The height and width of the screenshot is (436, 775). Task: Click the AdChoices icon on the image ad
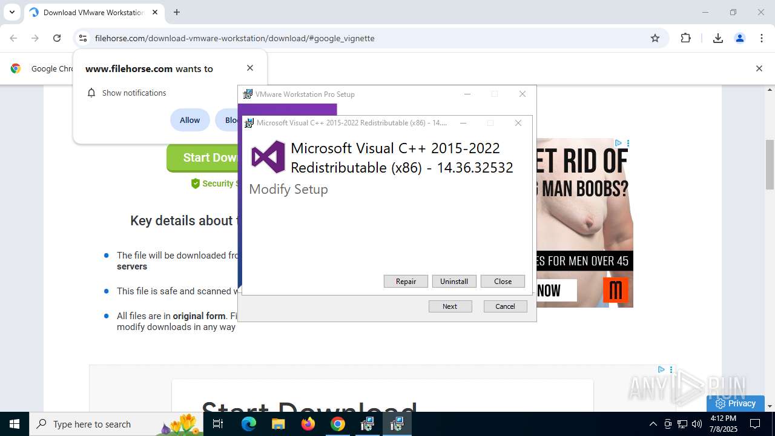tap(619, 144)
